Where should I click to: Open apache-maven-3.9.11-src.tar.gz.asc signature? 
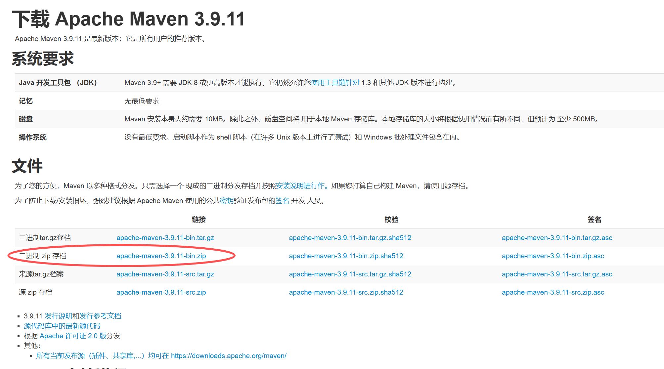[x=557, y=274]
